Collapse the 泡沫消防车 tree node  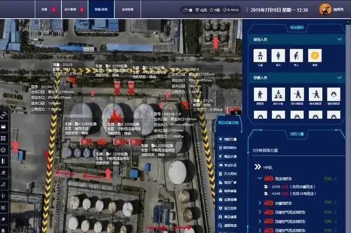[x=259, y=178]
